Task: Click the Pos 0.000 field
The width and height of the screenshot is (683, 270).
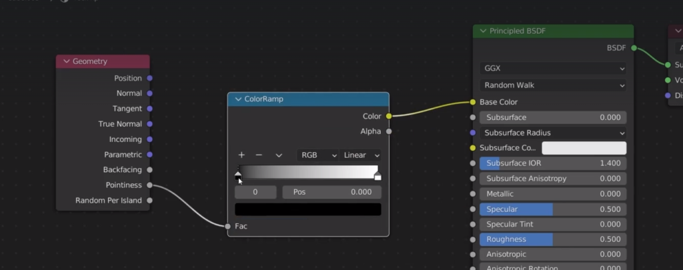Action: 332,192
